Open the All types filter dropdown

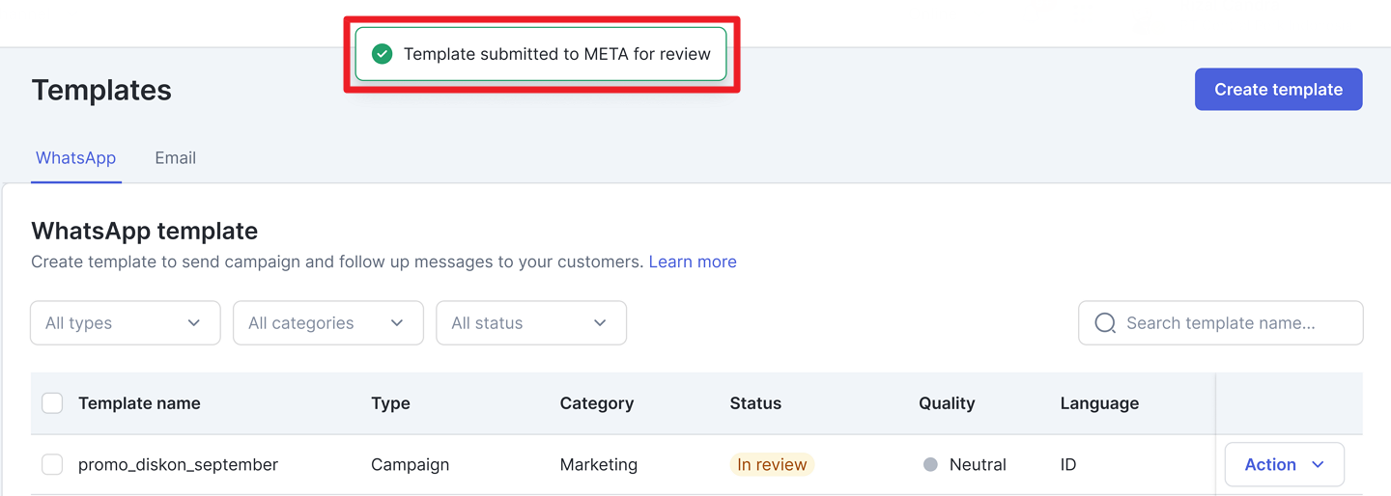[126, 323]
